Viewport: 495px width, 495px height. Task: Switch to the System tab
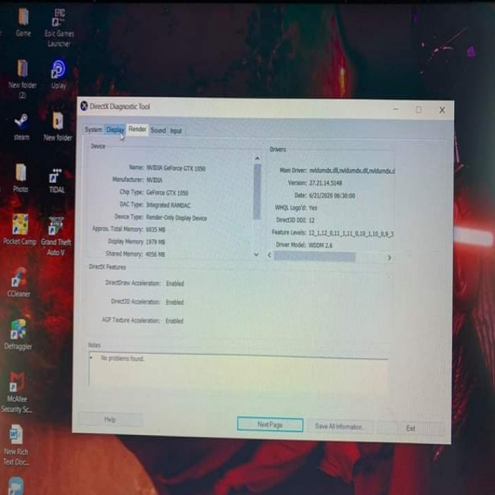point(93,130)
